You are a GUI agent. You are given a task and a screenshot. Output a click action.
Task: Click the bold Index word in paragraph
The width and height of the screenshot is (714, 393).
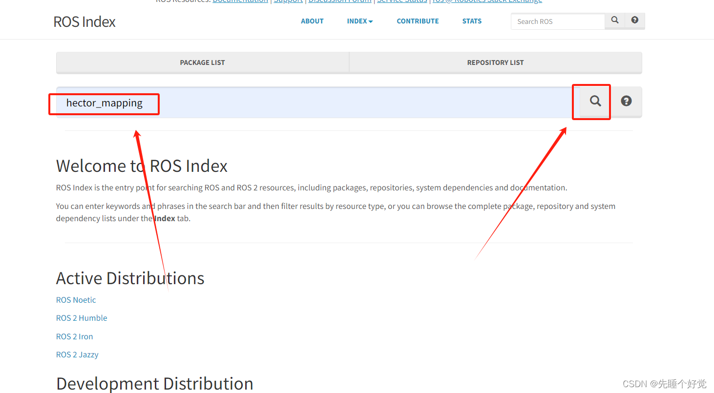(165, 218)
